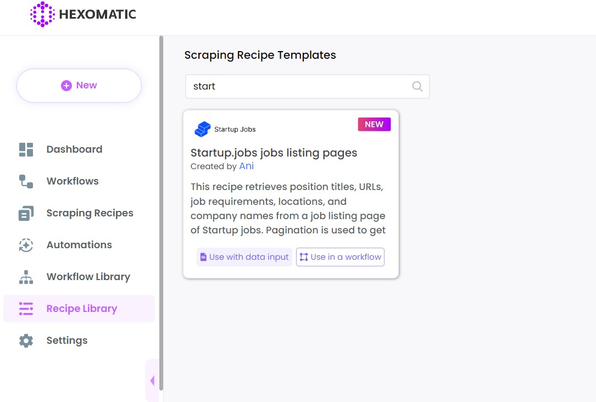Screen dimensions: 596x402
Task: Navigate to the Settings section
Action: point(66,340)
